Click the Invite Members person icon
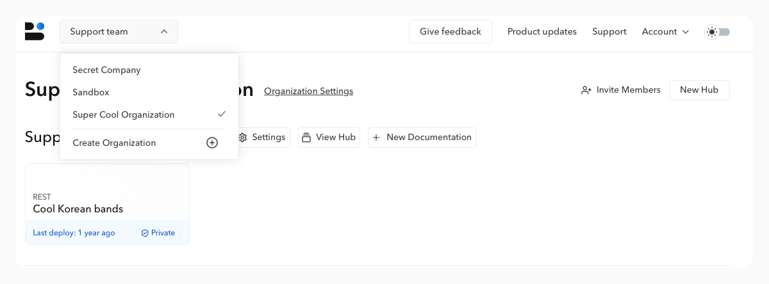Image resolution: width=769 pixels, height=284 pixels. click(x=586, y=90)
